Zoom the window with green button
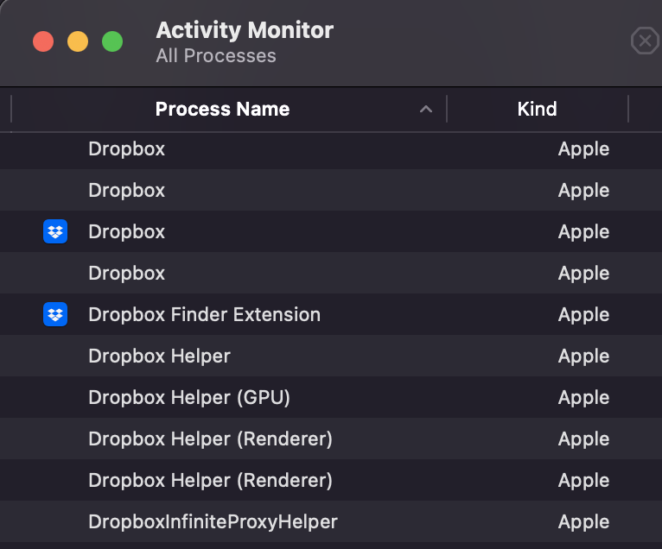662x549 pixels. tap(112, 41)
